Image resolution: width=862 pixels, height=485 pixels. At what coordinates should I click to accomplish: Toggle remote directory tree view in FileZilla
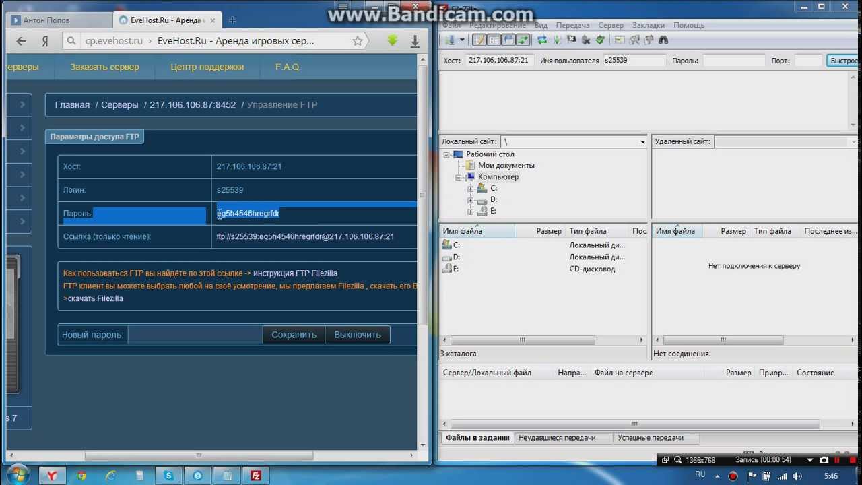[x=508, y=40]
